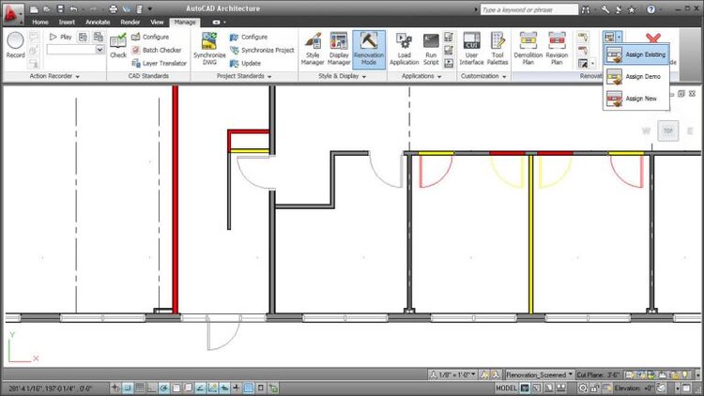Screen dimensions: 704x396
Task: Click the workspace gear icon in status bar
Action: click(x=582, y=388)
